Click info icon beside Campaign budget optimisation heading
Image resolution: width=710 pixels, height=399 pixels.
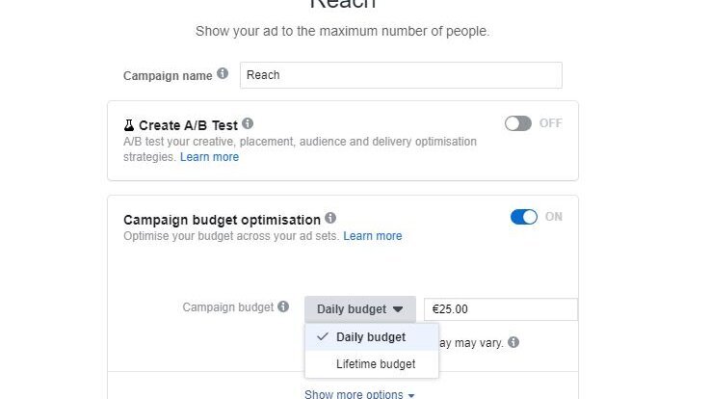point(330,219)
